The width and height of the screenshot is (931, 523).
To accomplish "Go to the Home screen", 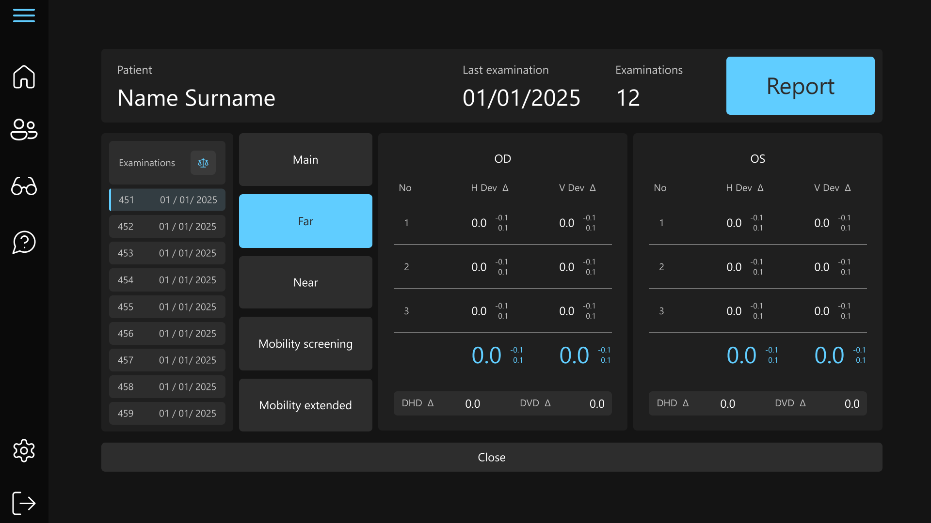I will pos(24,77).
